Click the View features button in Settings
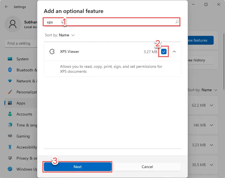This screenshot has height=178, width=225. pyautogui.click(x=201, y=40)
